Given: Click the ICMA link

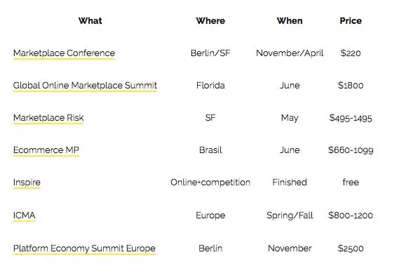Looking at the screenshot, I should coord(24,216).
